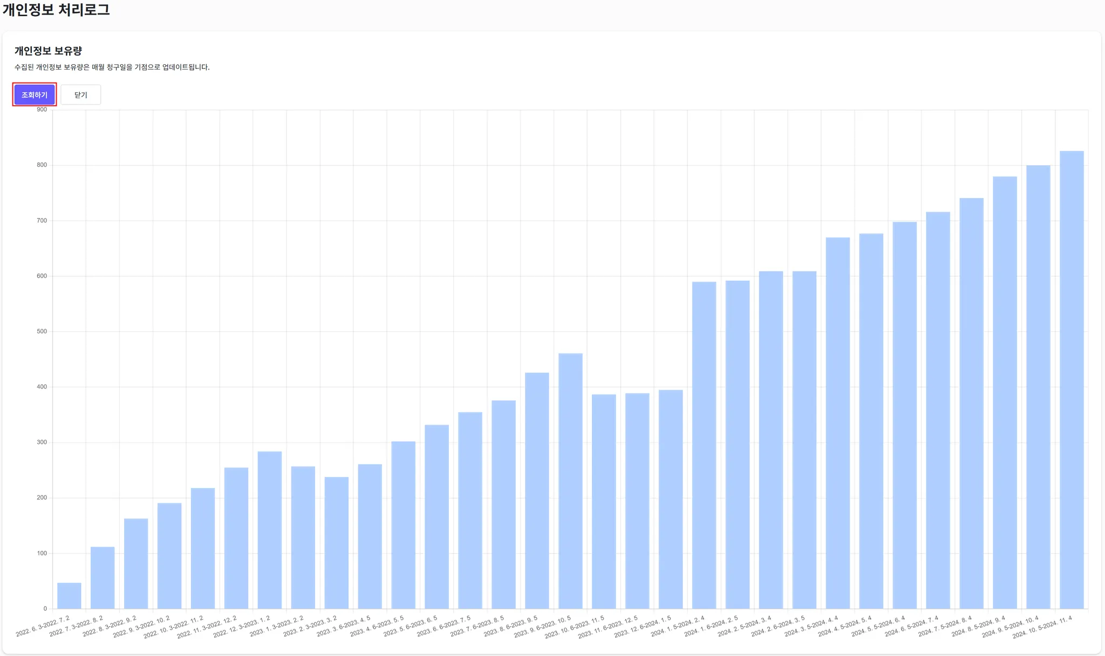Select the 2023. 10. 6-2023. 11. 5 bar
This screenshot has width=1105, height=656.
click(x=604, y=501)
